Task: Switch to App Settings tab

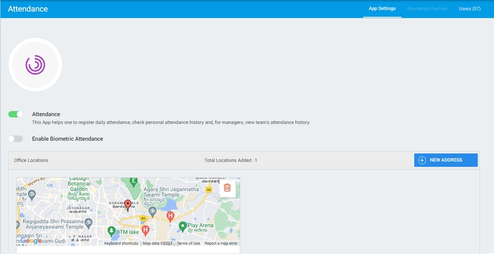Action: 382,9
